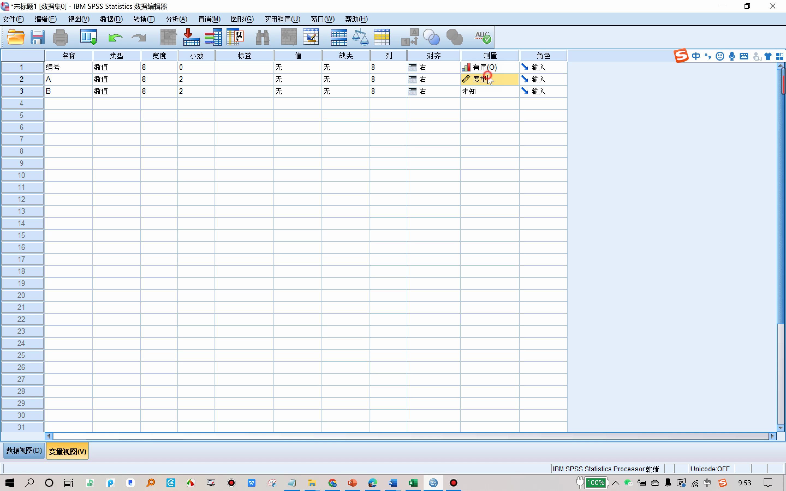Image resolution: width=786 pixels, height=491 pixels.
Task: Switch Sogou input between Chinese and English
Action: tap(696, 56)
